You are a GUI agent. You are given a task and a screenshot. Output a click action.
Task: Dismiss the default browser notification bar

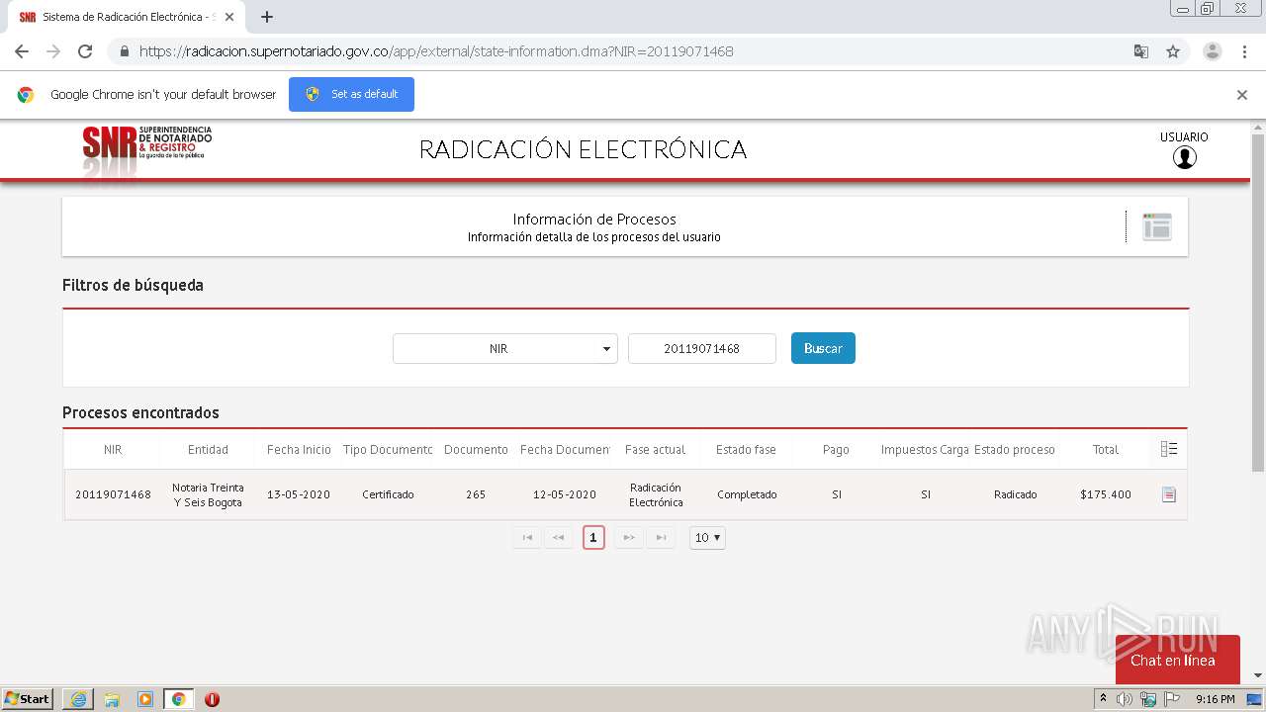pyautogui.click(x=1242, y=95)
